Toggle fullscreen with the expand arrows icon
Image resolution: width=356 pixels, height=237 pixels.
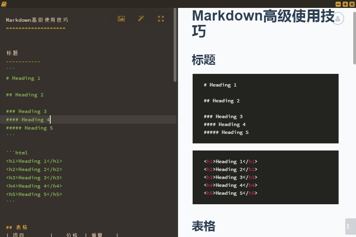click(x=161, y=19)
